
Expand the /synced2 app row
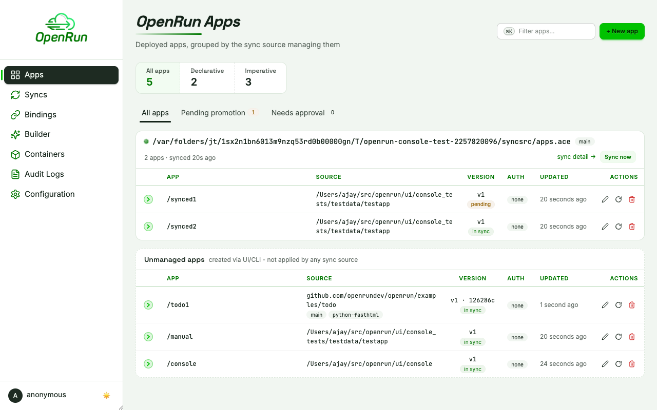click(x=148, y=227)
